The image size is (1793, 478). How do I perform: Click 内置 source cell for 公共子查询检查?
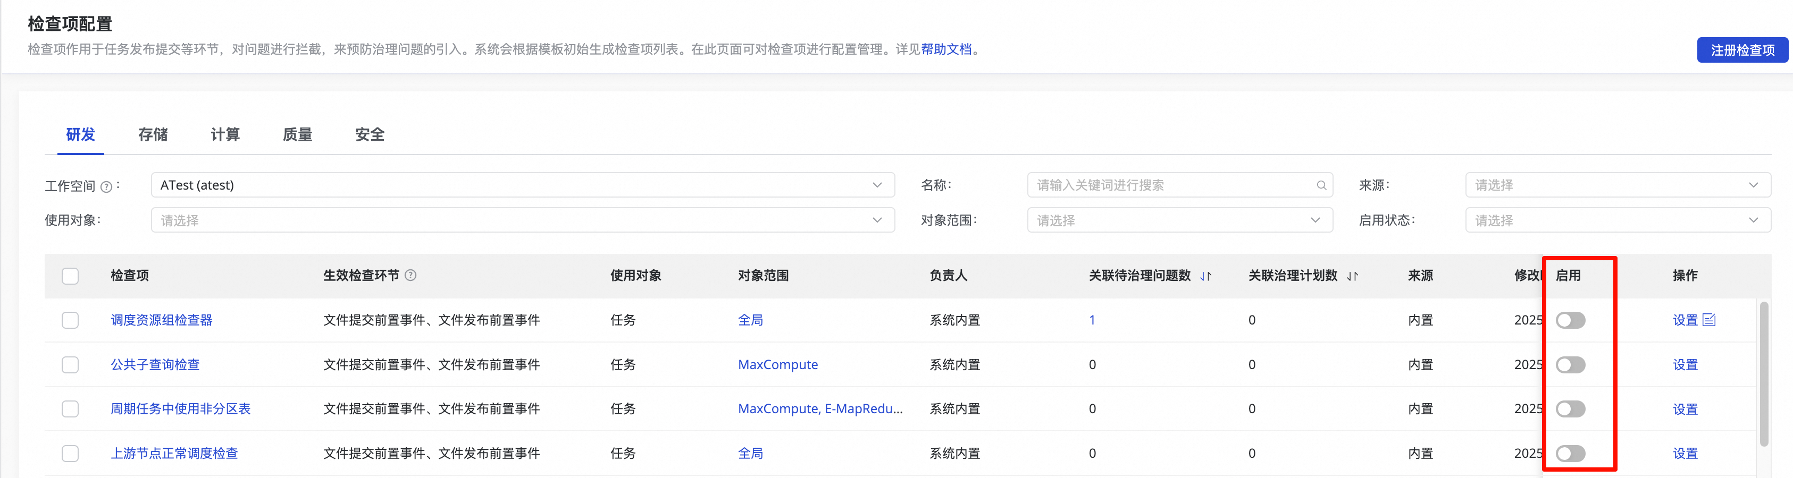point(1421,365)
